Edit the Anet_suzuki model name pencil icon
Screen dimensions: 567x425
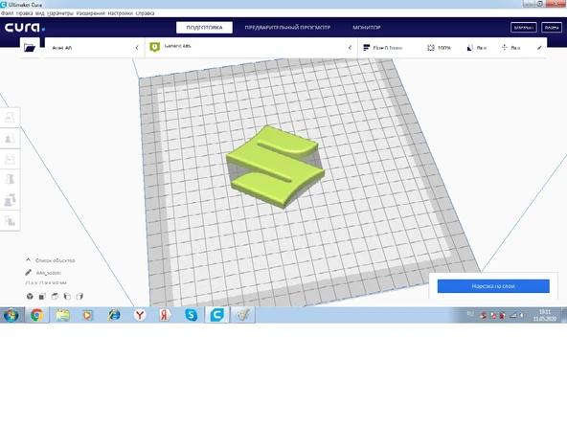pyautogui.click(x=28, y=273)
